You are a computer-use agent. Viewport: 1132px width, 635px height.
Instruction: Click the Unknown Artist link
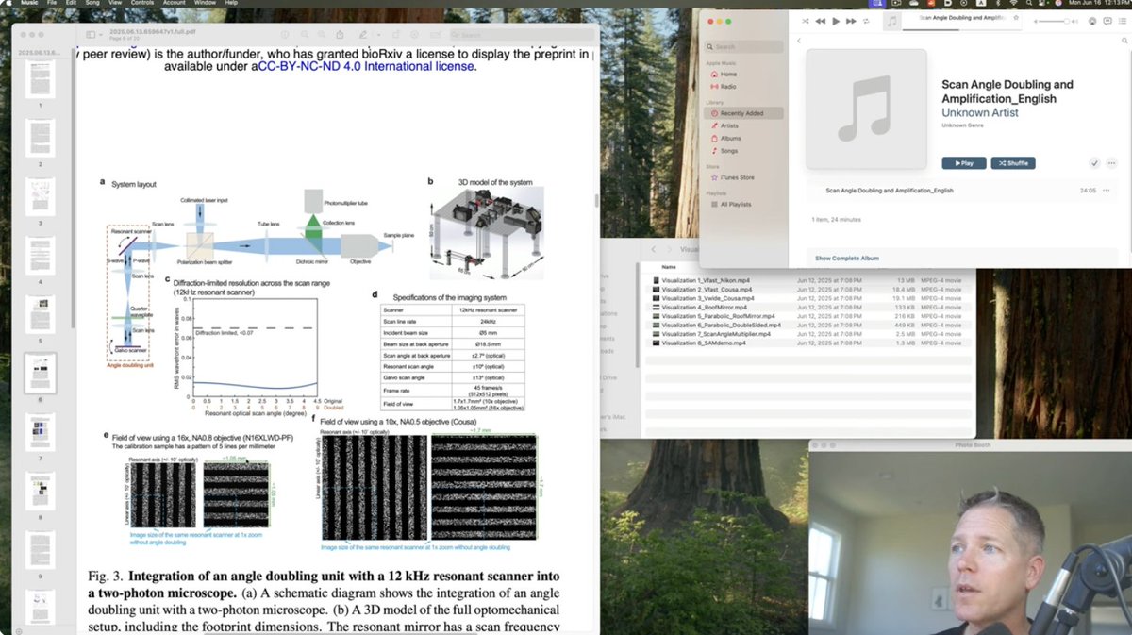coord(979,113)
